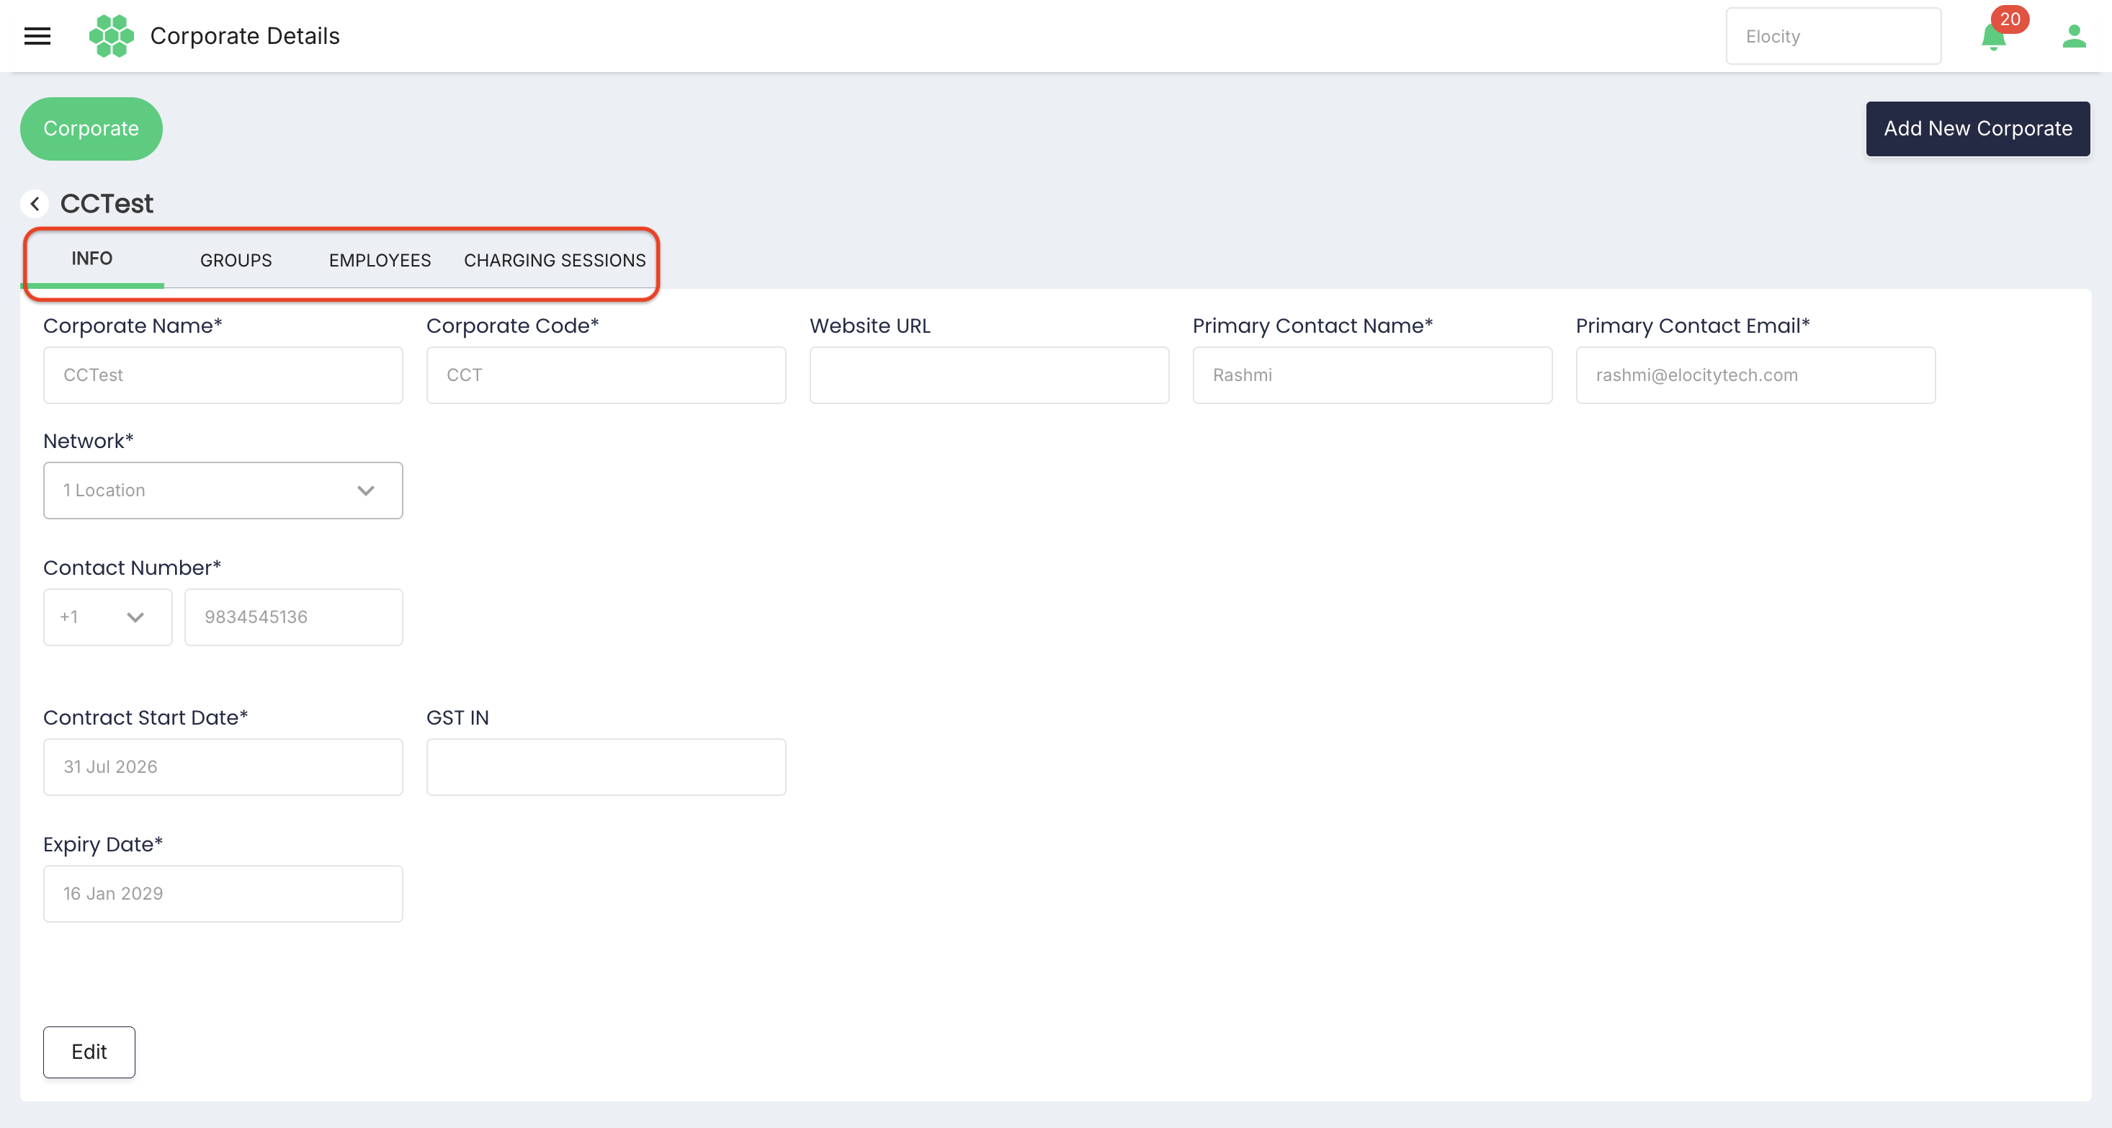This screenshot has height=1128, width=2112.
Task: Click the Add New Corporate button
Action: tap(1977, 129)
